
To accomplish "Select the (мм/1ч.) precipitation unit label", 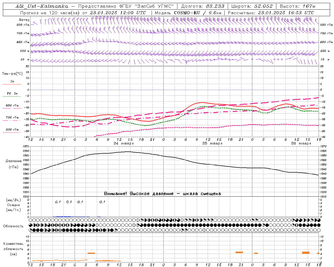I will pyautogui.click(x=14, y=210).
